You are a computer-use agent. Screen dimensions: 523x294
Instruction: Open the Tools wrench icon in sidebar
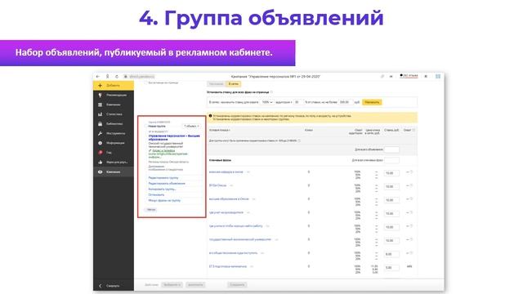[x=100, y=133]
